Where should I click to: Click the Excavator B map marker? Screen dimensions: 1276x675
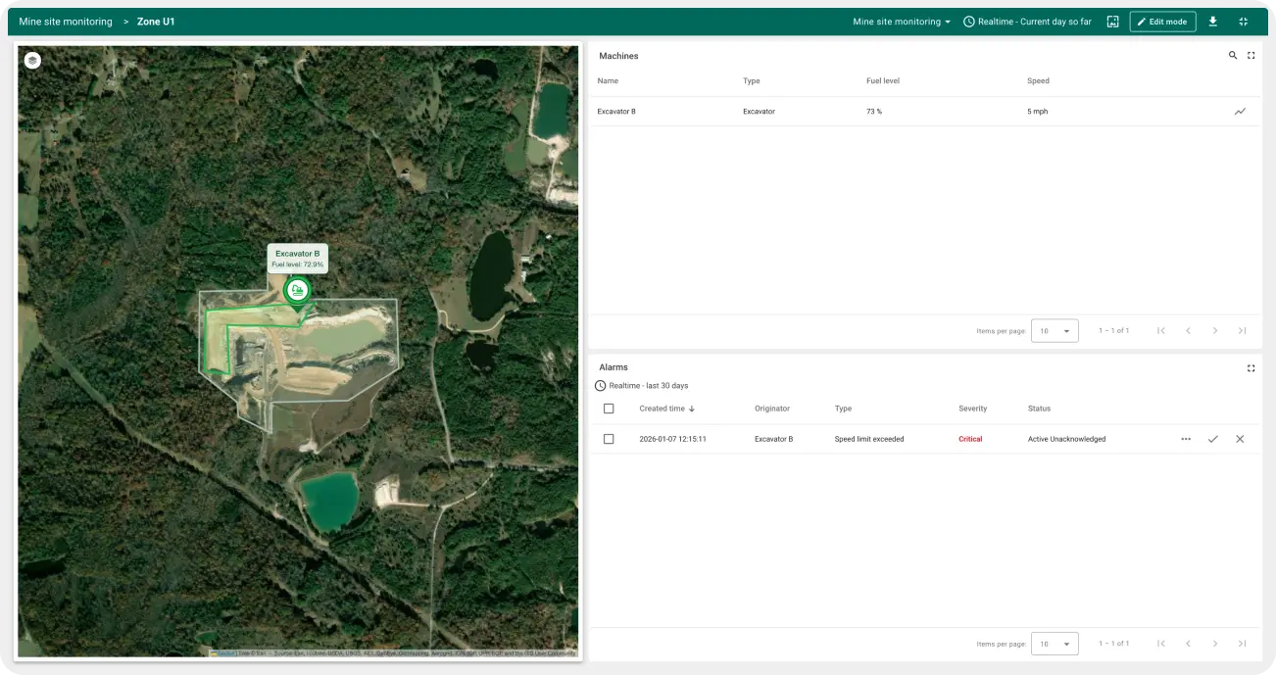click(297, 290)
